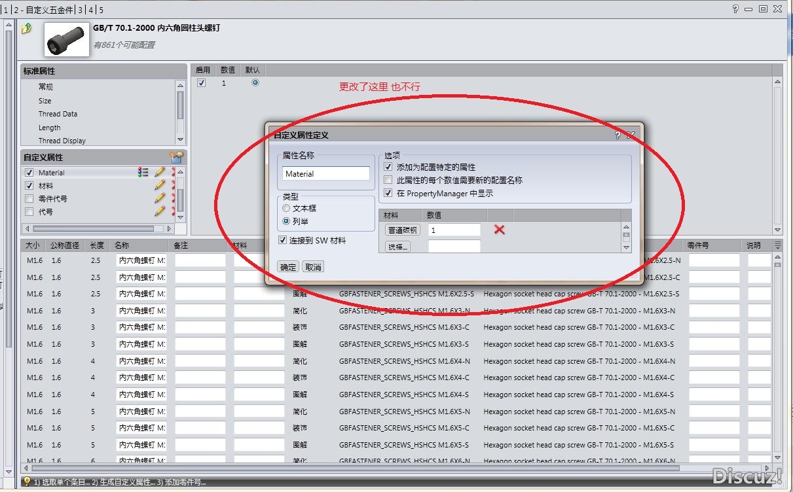This screenshot has height=492, width=793.
Task: Click scroll-down arrow in dialog value table
Action: 626,247
